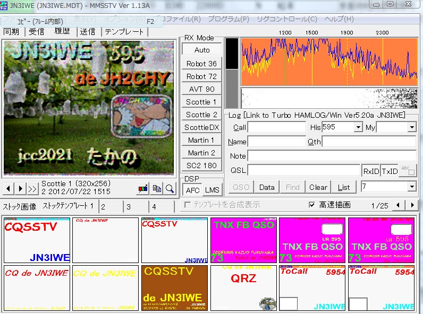The width and height of the screenshot is (423, 314).
Task: Open the ヘルプ(H) menu
Action: click(x=339, y=19)
